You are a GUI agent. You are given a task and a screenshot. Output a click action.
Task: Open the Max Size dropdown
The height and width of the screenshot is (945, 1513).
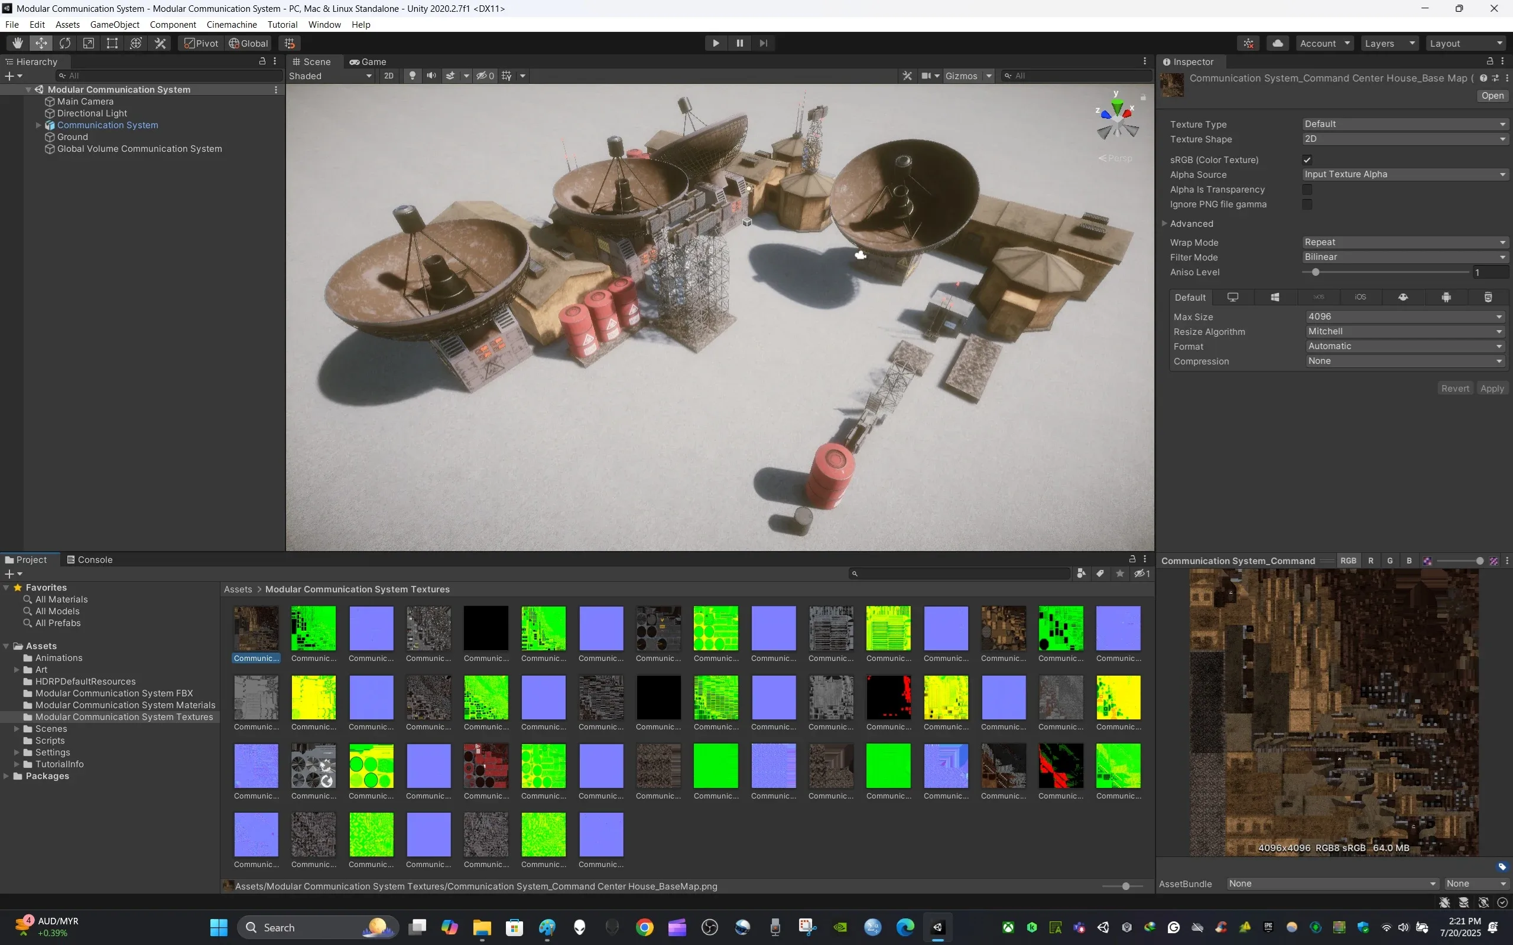1404,317
